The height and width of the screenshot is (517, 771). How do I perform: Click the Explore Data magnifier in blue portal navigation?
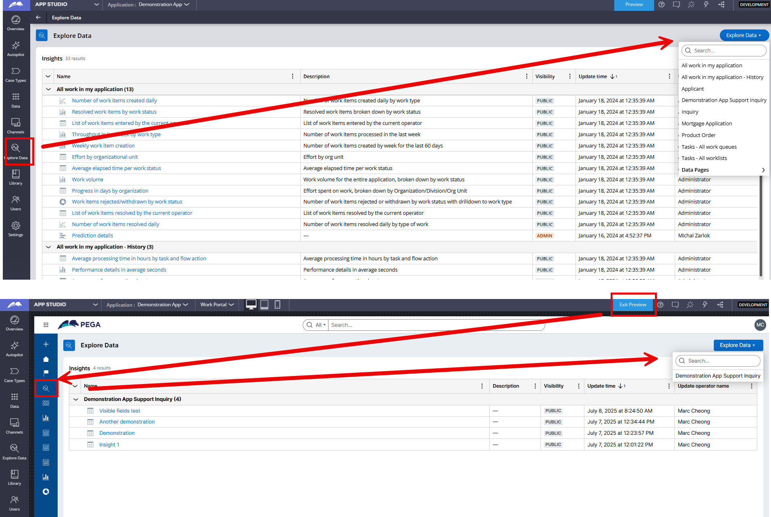(46, 388)
